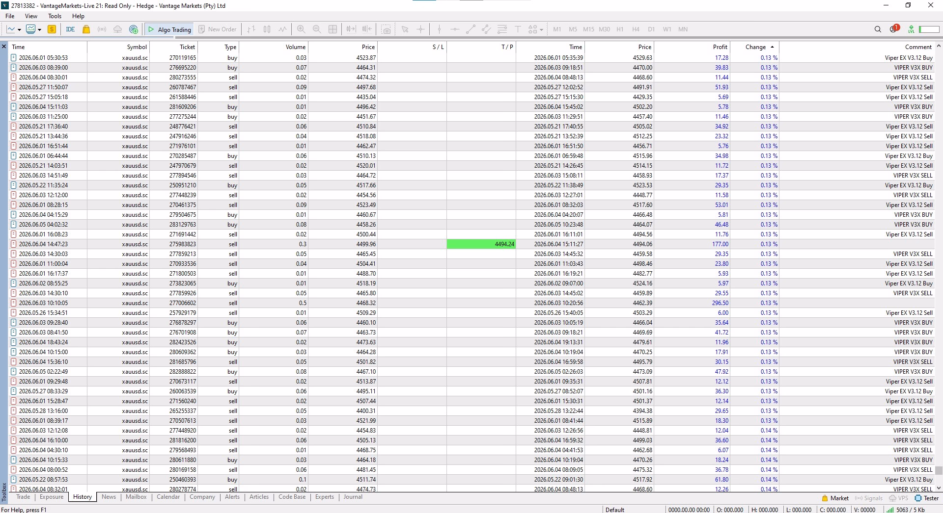Select the M15 timeframe
This screenshot has height=513, width=943.
588,29
